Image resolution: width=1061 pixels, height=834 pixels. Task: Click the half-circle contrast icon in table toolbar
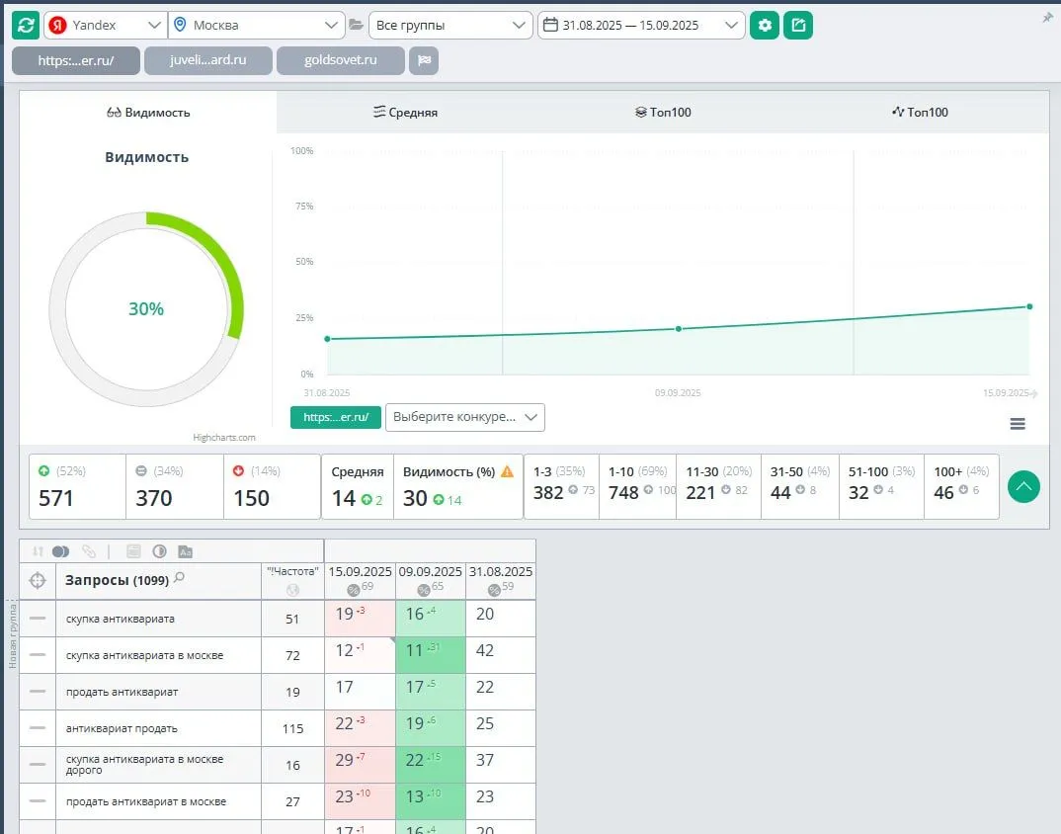point(160,551)
